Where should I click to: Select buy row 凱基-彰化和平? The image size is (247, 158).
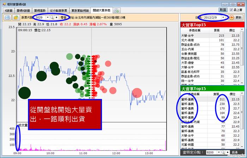[x=210, y=72]
